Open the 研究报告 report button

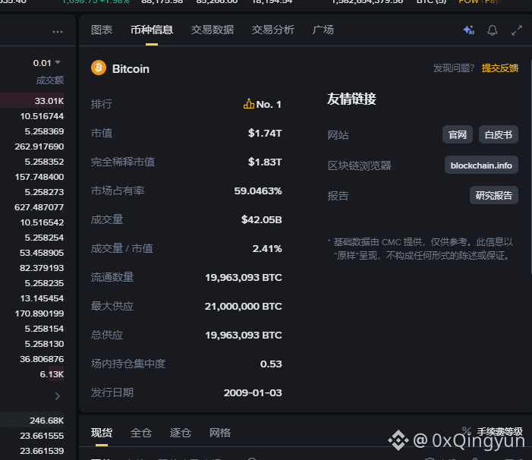tap(493, 195)
